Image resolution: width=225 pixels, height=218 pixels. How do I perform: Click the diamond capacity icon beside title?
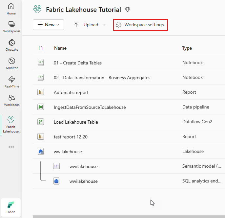click(128, 10)
